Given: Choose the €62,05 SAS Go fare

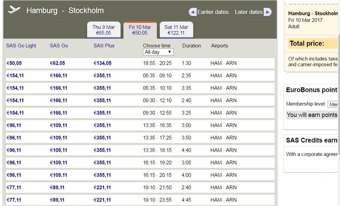Looking at the screenshot, I should (x=58, y=63).
